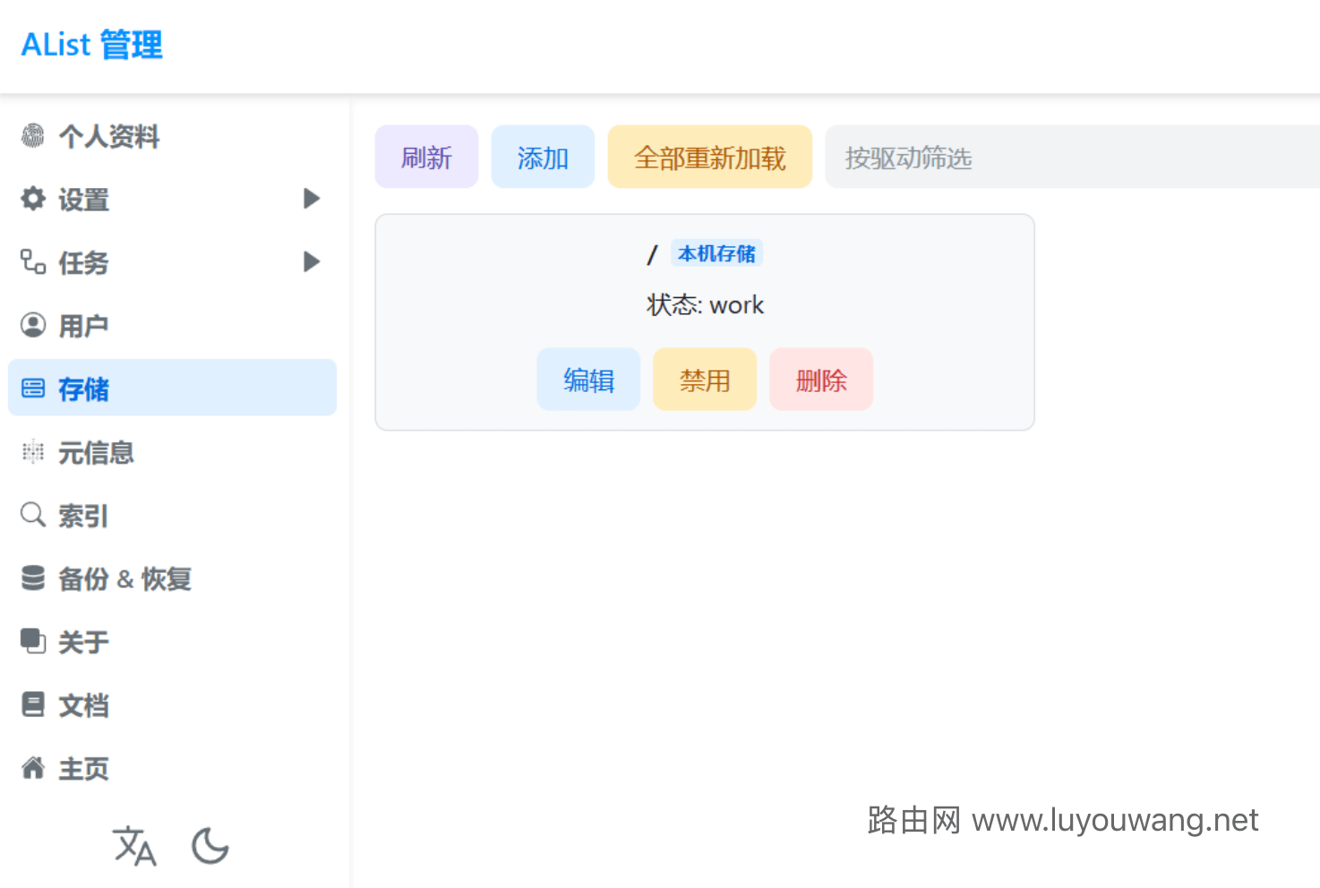This screenshot has width=1320, height=888.
Task: Expand the 设置 settings submenu
Action: click(x=312, y=199)
